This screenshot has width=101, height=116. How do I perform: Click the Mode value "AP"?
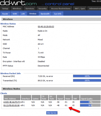pyautogui.click(x=39, y=35)
